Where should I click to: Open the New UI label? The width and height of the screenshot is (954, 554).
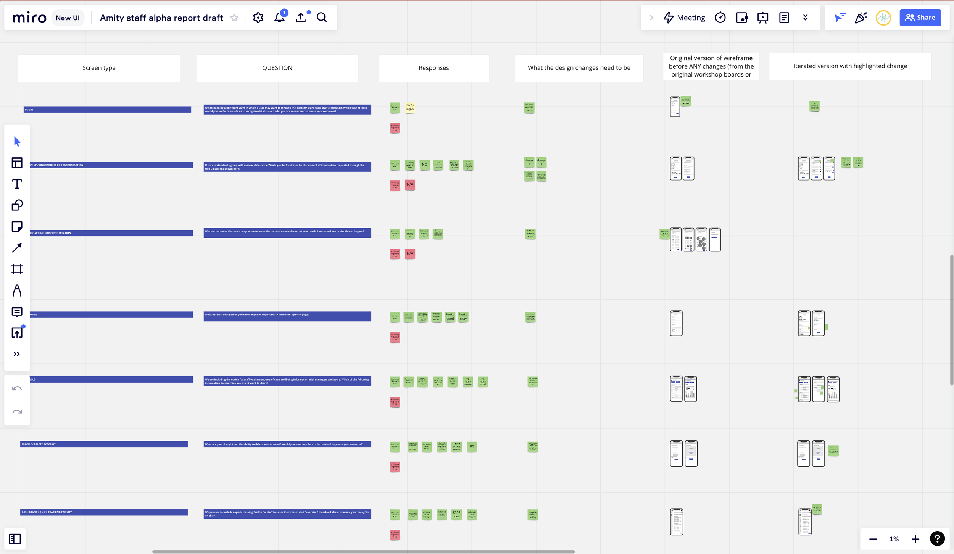tap(68, 18)
